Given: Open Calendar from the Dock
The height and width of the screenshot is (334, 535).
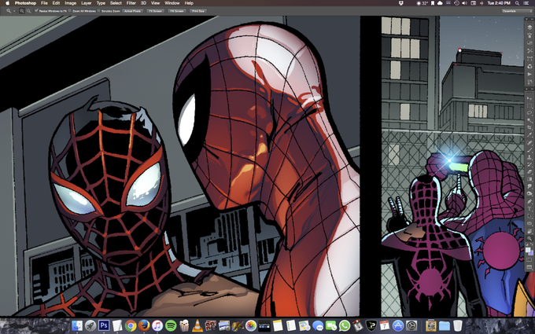Looking at the screenshot, I should click(385, 325).
